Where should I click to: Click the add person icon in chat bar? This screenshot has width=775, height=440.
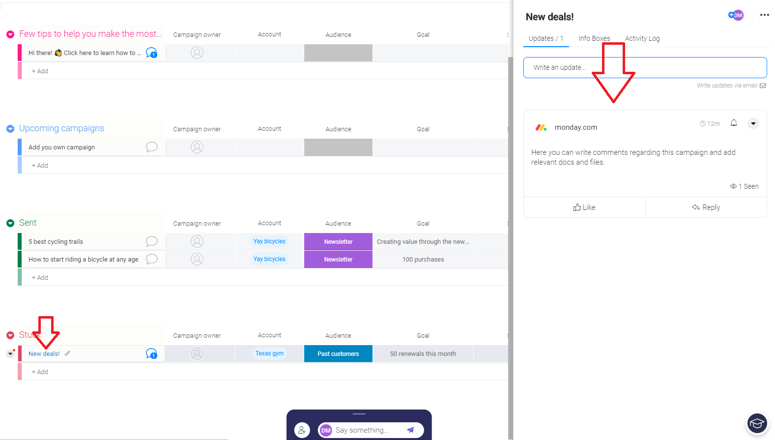click(x=302, y=430)
